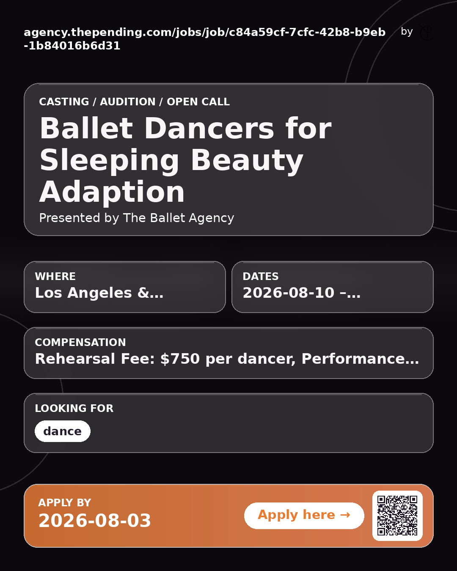The image size is (457, 571).
Task: Click the logo icon next to 'by'
Action: (x=426, y=33)
